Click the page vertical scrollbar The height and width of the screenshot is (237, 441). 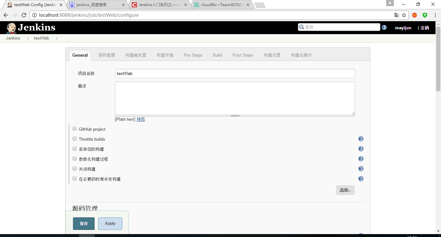point(438,59)
